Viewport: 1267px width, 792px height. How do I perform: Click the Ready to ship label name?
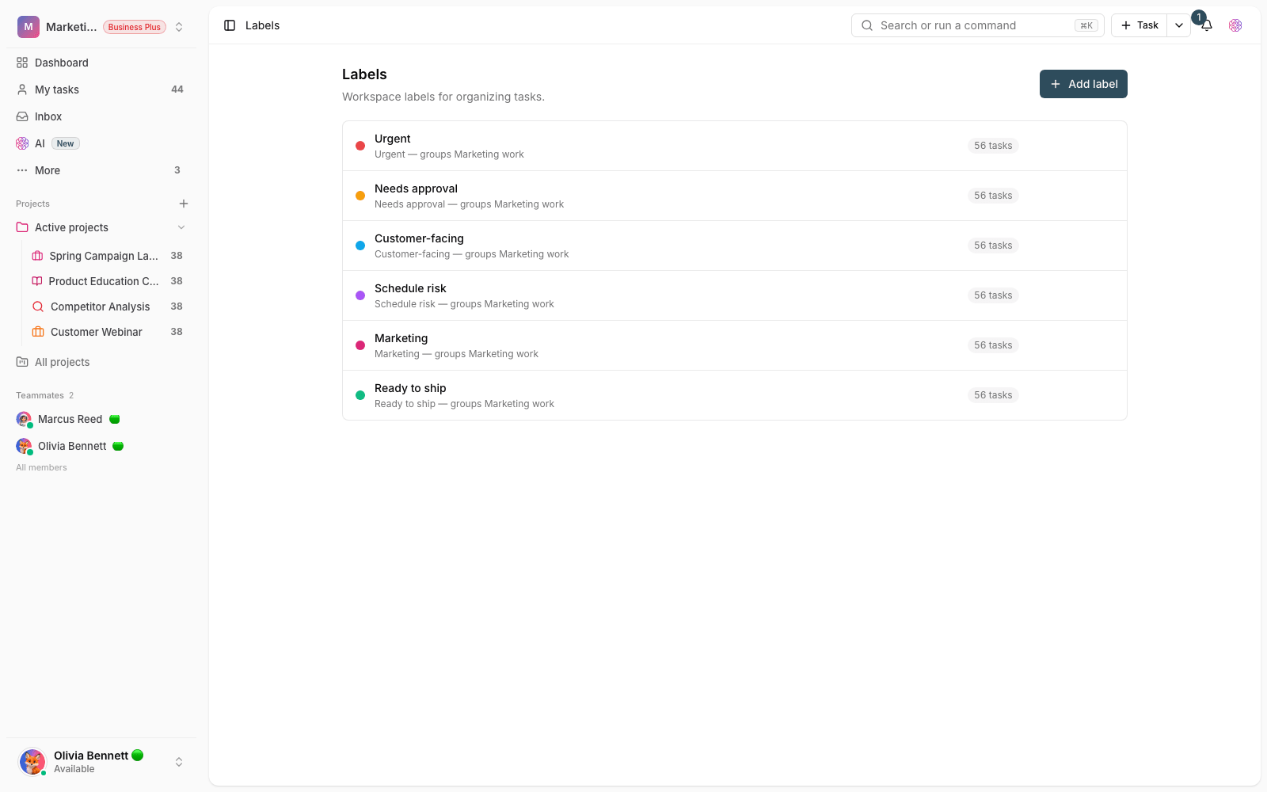point(410,388)
